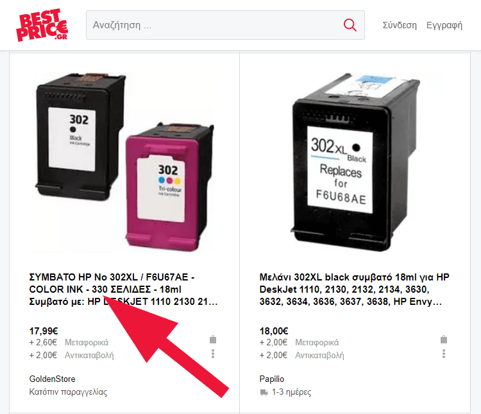Click the GoldenStore shop name
The height and width of the screenshot is (414, 481).
coord(52,379)
